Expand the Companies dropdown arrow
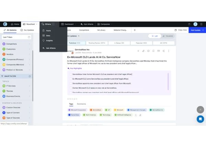 coord(112,24)
